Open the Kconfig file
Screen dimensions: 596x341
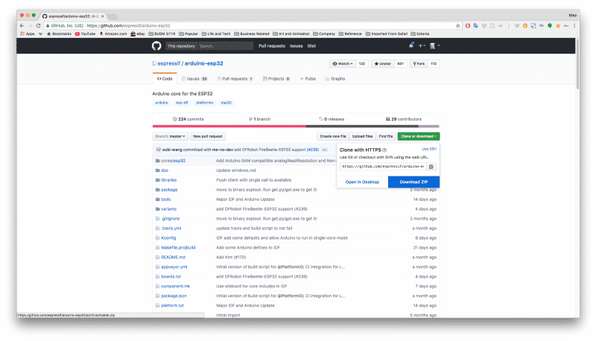pyautogui.click(x=168, y=238)
